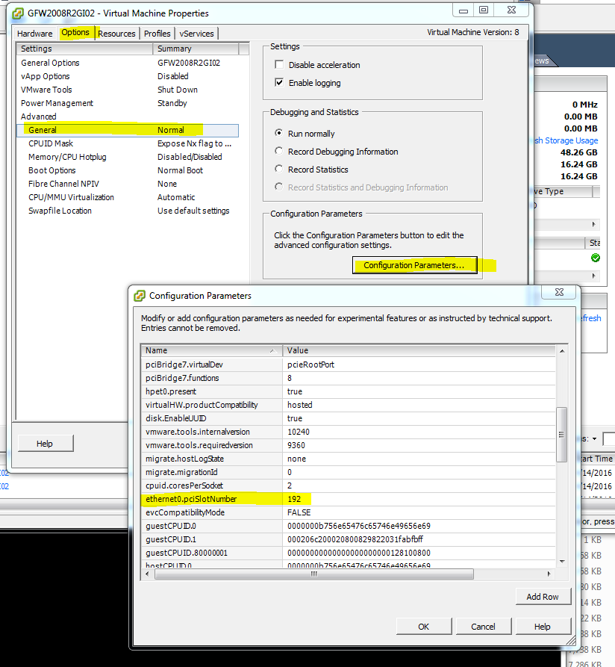
Task: Go to the vServices tab
Action: click(x=196, y=34)
